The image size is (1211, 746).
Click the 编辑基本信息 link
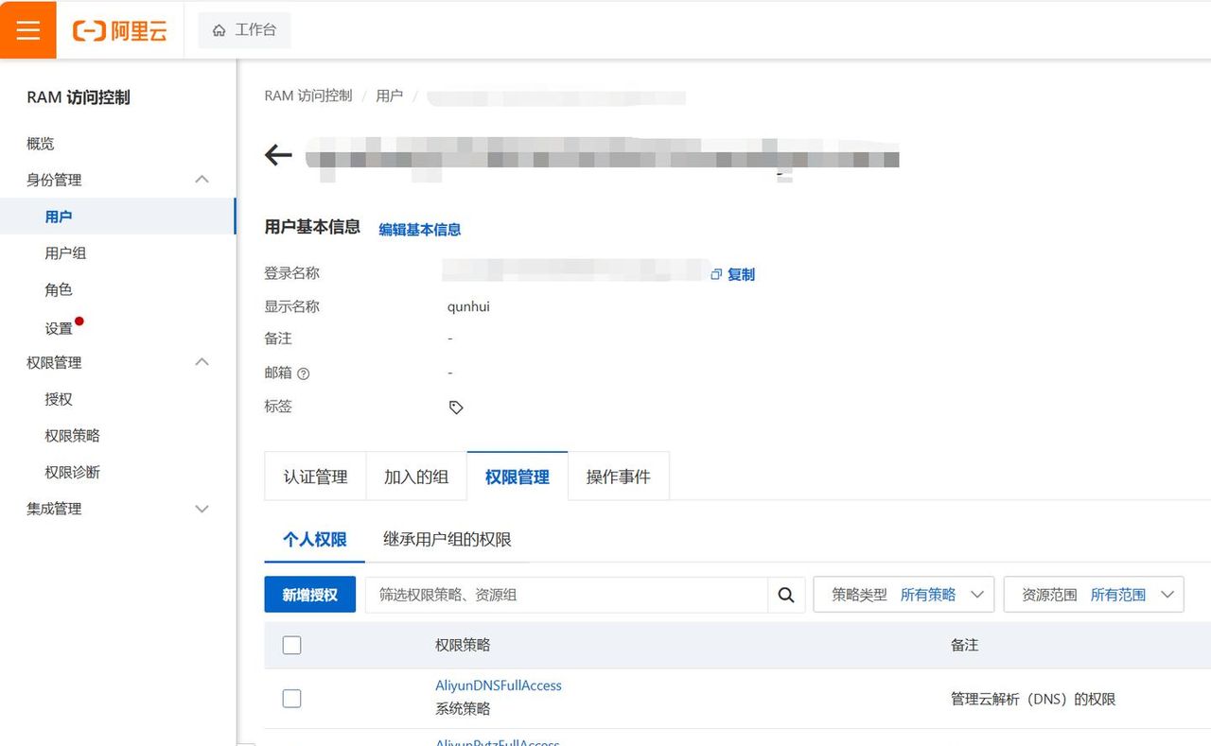pyautogui.click(x=420, y=230)
